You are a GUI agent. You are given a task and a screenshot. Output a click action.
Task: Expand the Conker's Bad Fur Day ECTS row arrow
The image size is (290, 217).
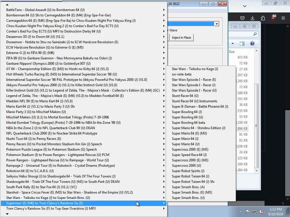coord(164,31)
